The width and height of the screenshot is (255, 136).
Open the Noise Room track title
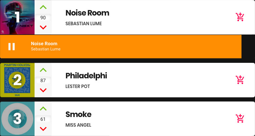point(87,13)
